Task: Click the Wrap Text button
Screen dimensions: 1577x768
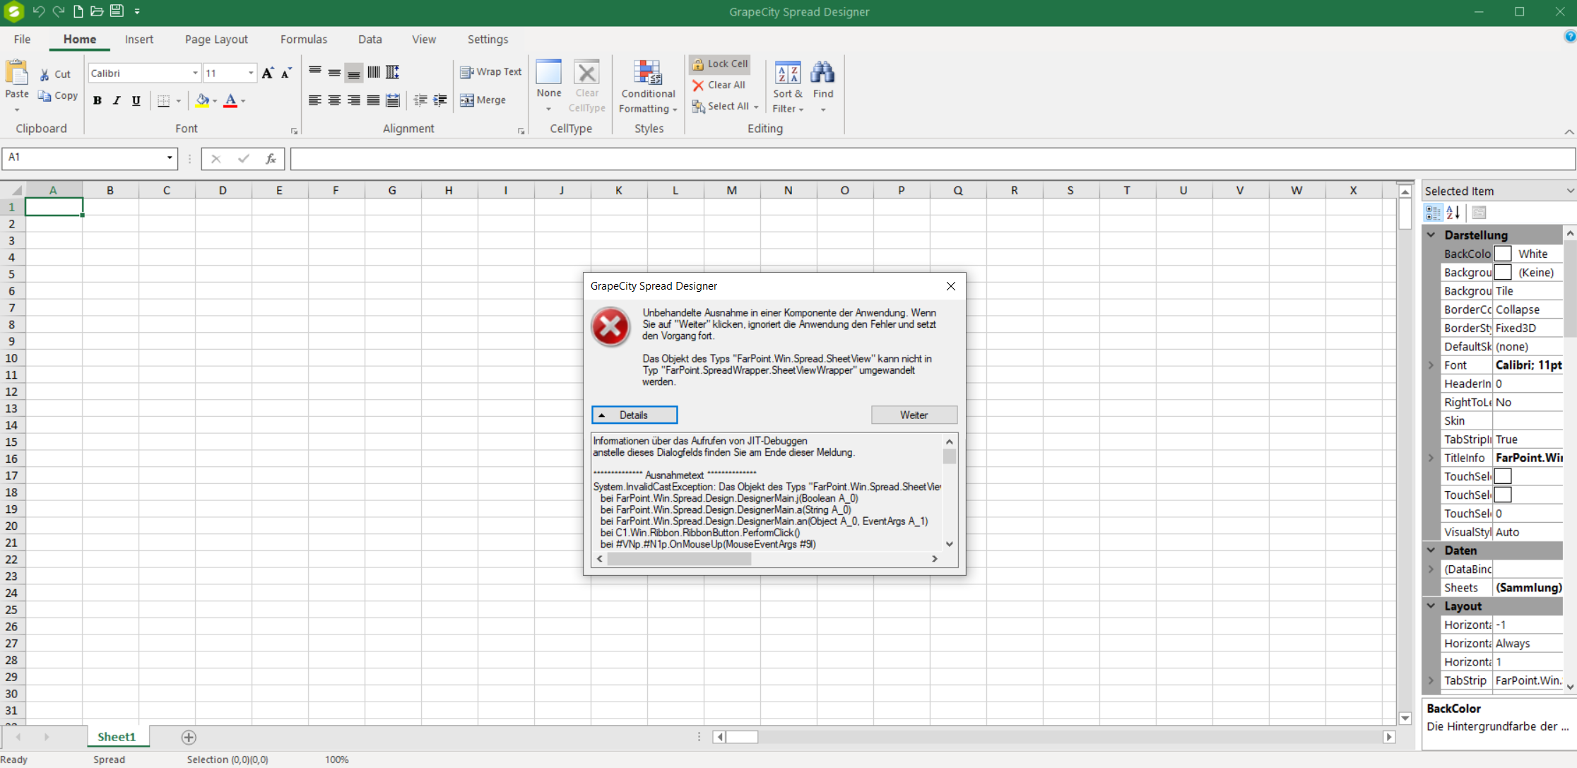Action: coord(491,71)
